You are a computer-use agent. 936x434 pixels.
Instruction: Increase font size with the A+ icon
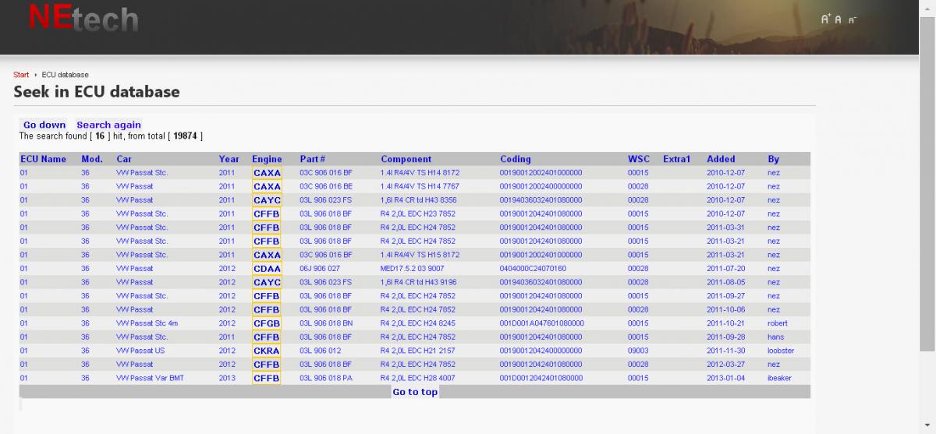click(x=826, y=19)
